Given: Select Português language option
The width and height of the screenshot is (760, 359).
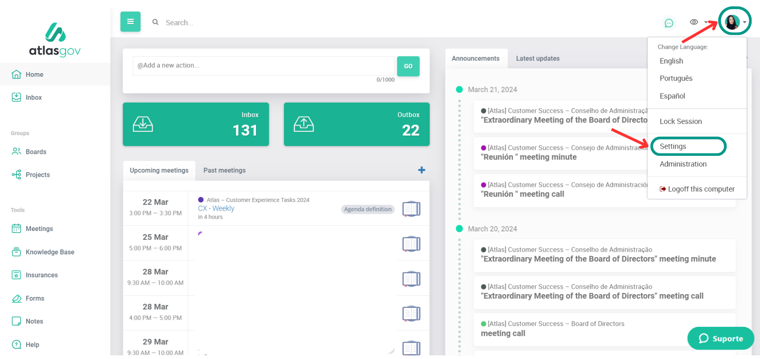Looking at the screenshot, I should point(676,78).
